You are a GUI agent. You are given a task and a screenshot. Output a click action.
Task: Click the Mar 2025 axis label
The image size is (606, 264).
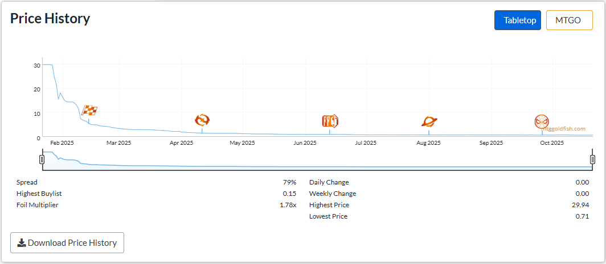coord(119,143)
